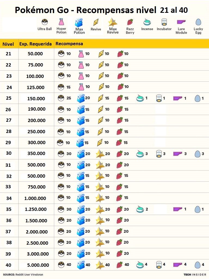Click the Recompensa column header
Screen dimensions: 209x279
click(69, 44)
